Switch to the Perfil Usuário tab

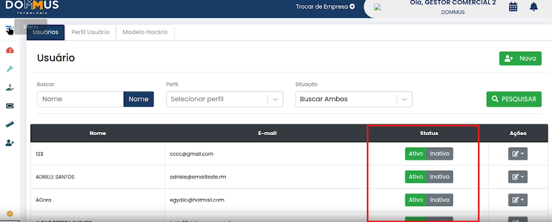click(x=90, y=32)
